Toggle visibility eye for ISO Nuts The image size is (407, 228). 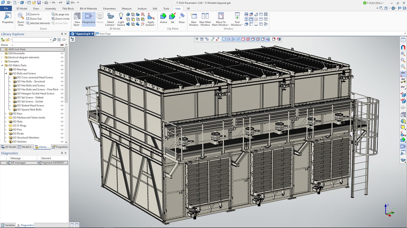click(x=62, y=122)
